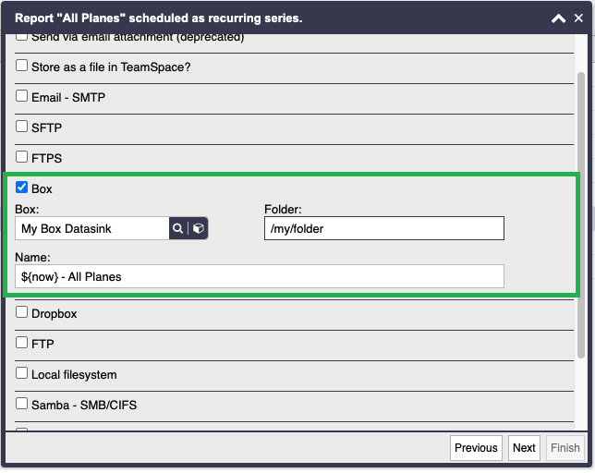Screen dimensions: 595x473
Task: Click the vertical scrollbar thumb
Action: [581, 214]
